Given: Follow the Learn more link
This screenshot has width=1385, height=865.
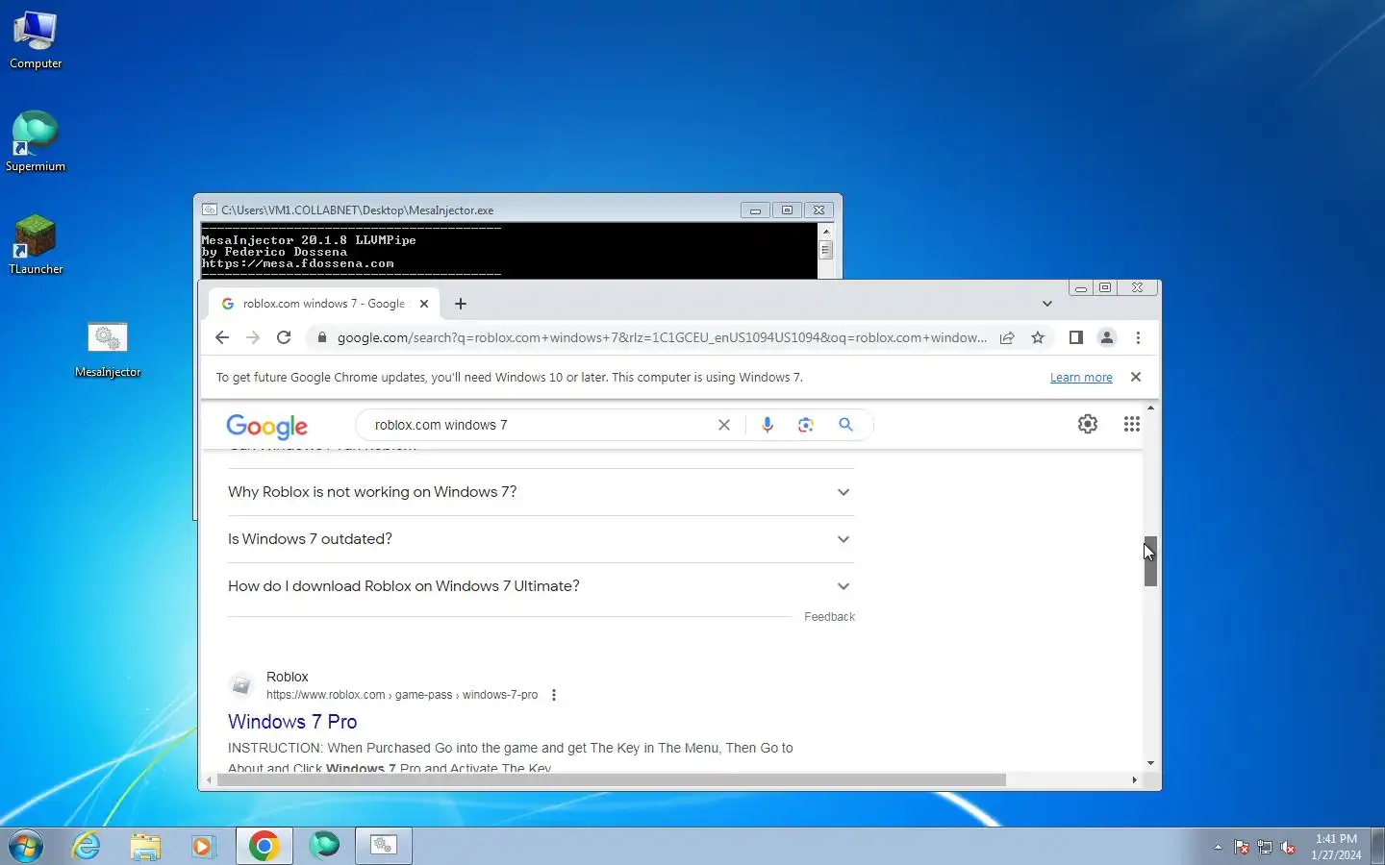Looking at the screenshot, I should click(x=1081, y=378).
